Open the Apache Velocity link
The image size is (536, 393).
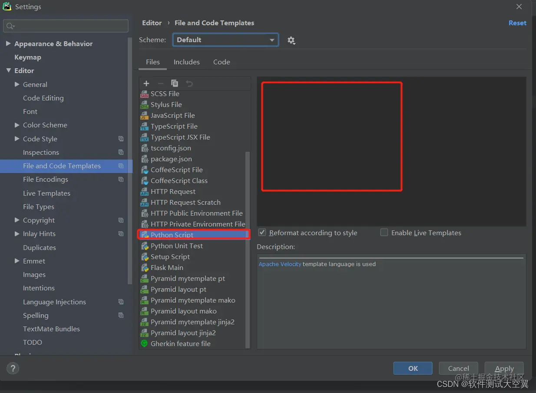point(280,264)
